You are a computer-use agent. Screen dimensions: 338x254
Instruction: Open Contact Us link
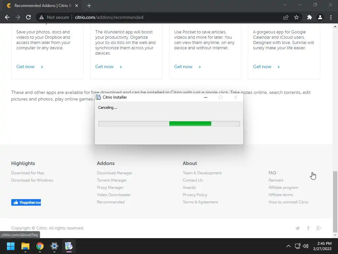(192, 180)
